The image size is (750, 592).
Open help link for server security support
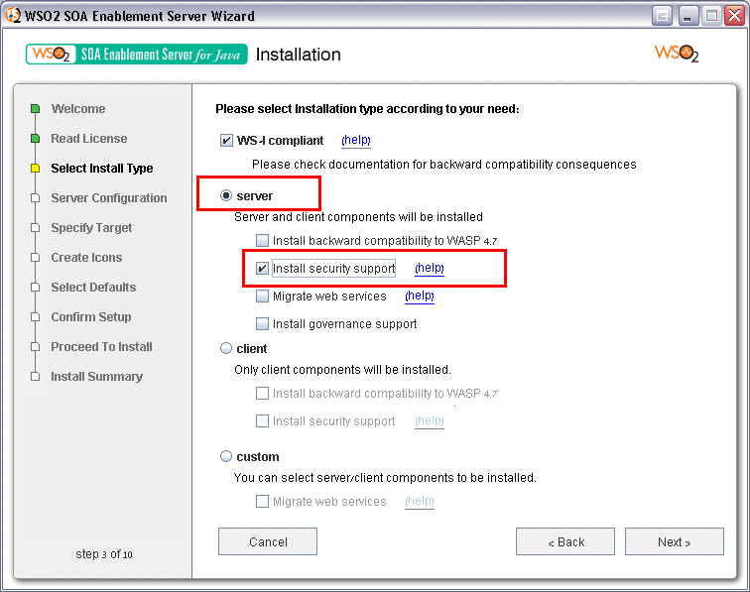pyautogui.click(x=429, y=268)
